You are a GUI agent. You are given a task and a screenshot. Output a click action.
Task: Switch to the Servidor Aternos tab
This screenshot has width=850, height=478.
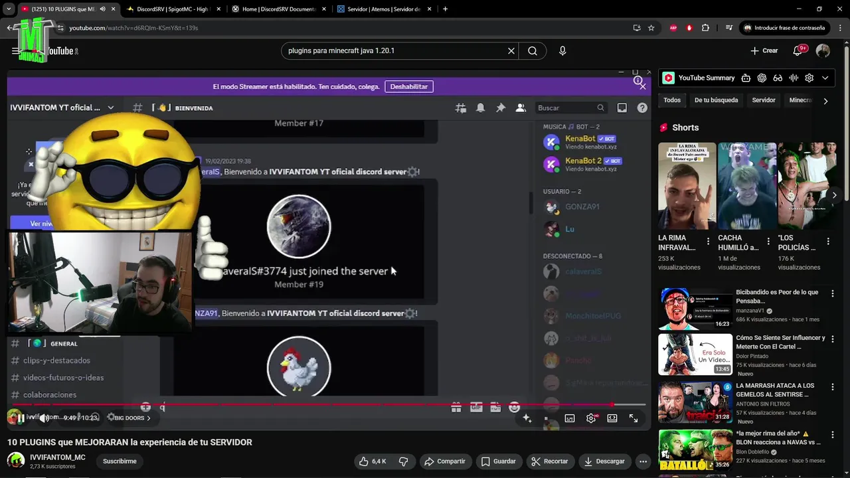tap(384, 9)
